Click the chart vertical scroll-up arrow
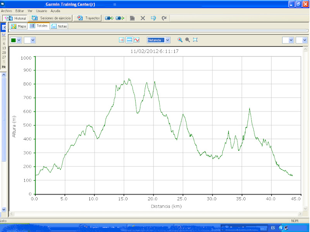The height and width of the screenshot is (232, 310). click(305, 49)
